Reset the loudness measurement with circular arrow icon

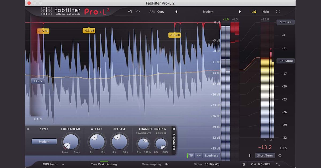pyautogui.click(x=280, y=155)
